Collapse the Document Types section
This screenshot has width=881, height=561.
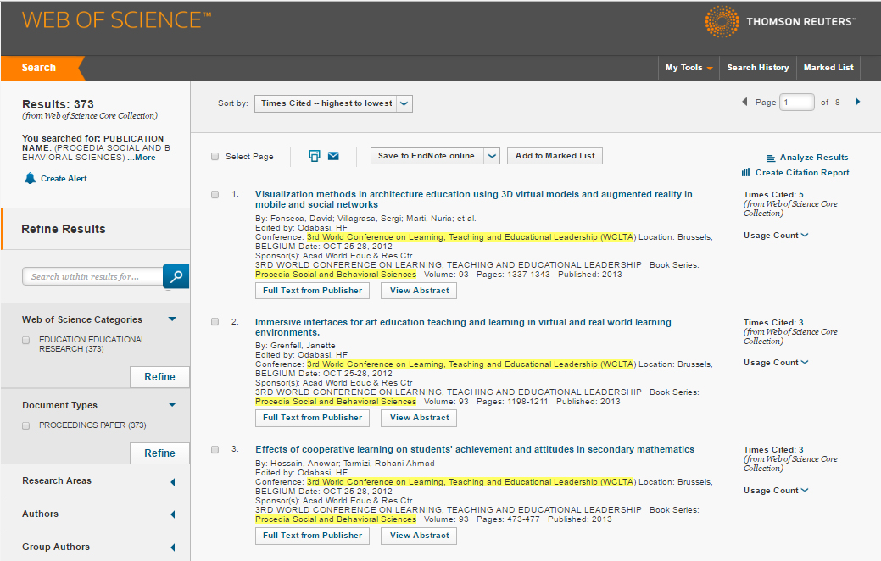pos(172,405)
